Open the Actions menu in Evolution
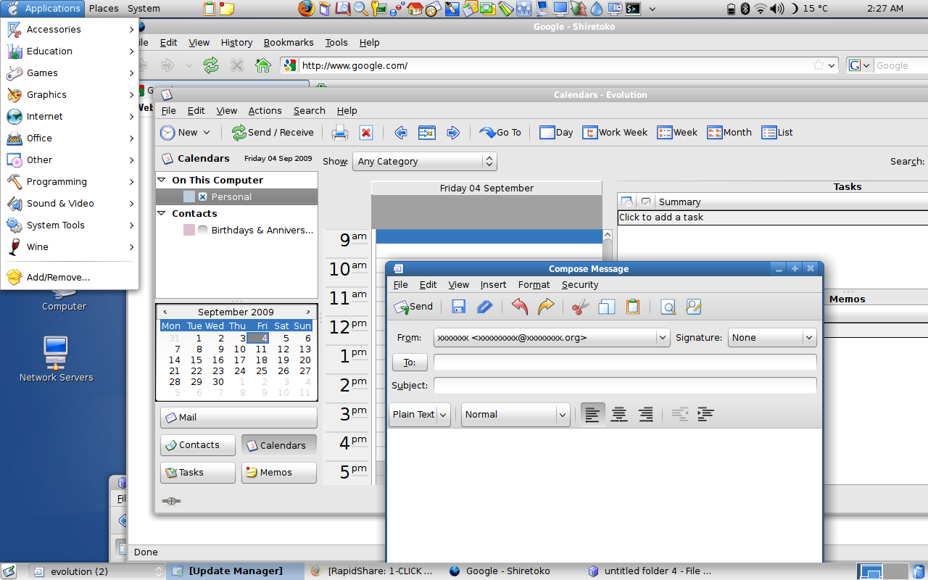 tap(265, 111)
